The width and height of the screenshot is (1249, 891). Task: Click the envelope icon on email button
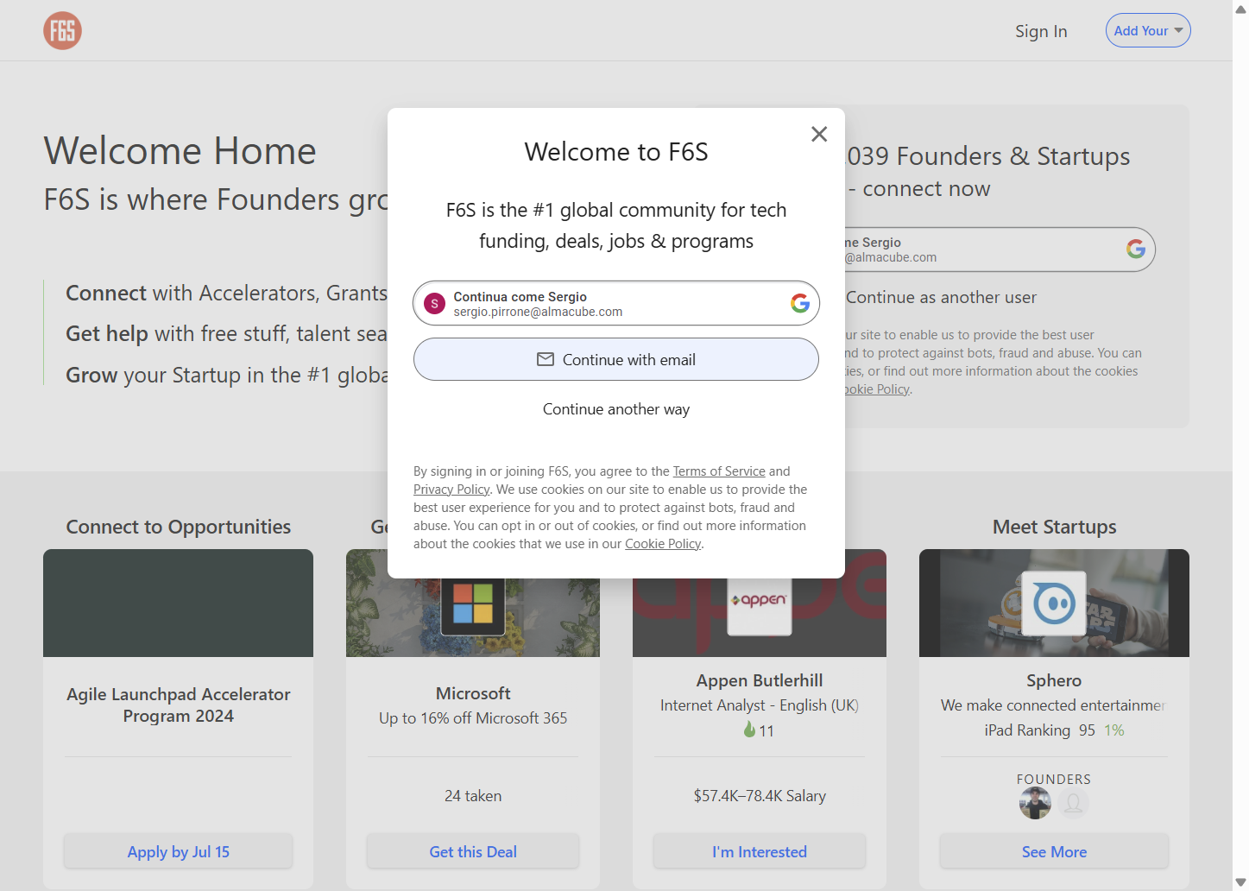[546, 359]
